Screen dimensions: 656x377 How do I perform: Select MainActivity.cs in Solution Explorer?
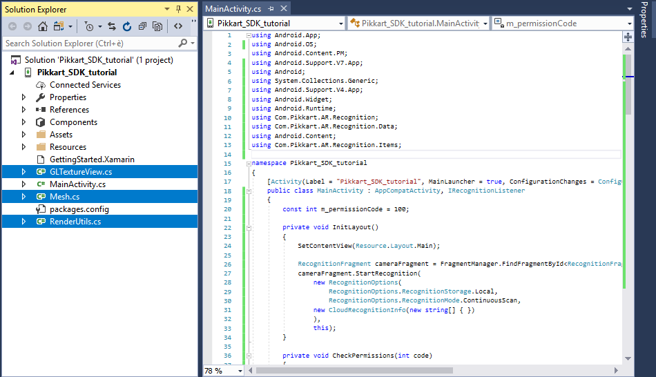77,184
